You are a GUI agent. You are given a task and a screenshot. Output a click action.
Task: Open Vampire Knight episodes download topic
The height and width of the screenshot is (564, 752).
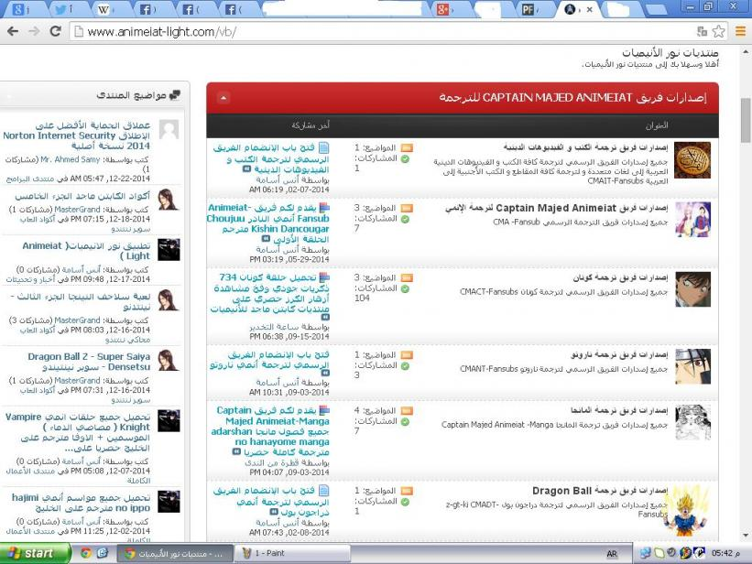pyautogui.click(x=78, y=432)
